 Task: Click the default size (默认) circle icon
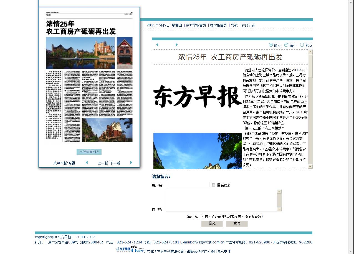coord(302,45)
